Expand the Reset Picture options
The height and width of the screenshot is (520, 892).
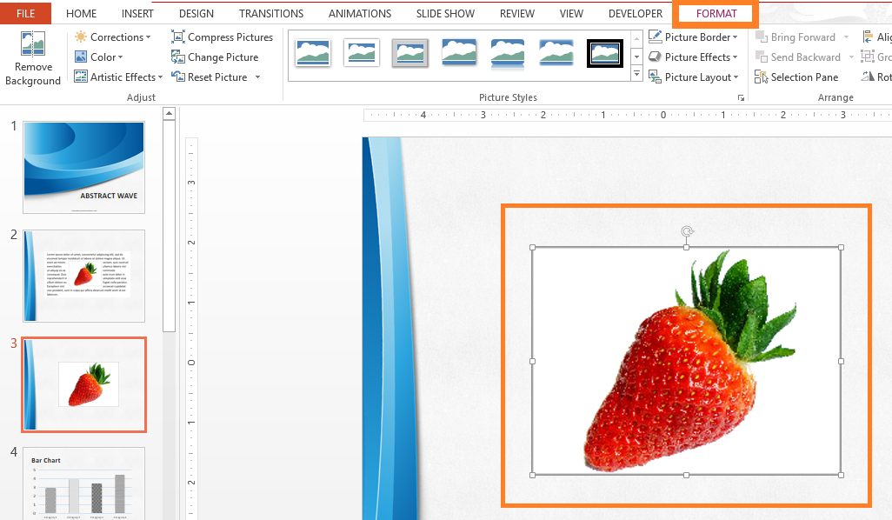(x=214, y=77)
